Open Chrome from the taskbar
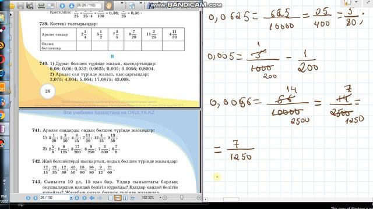 point(2,116)
